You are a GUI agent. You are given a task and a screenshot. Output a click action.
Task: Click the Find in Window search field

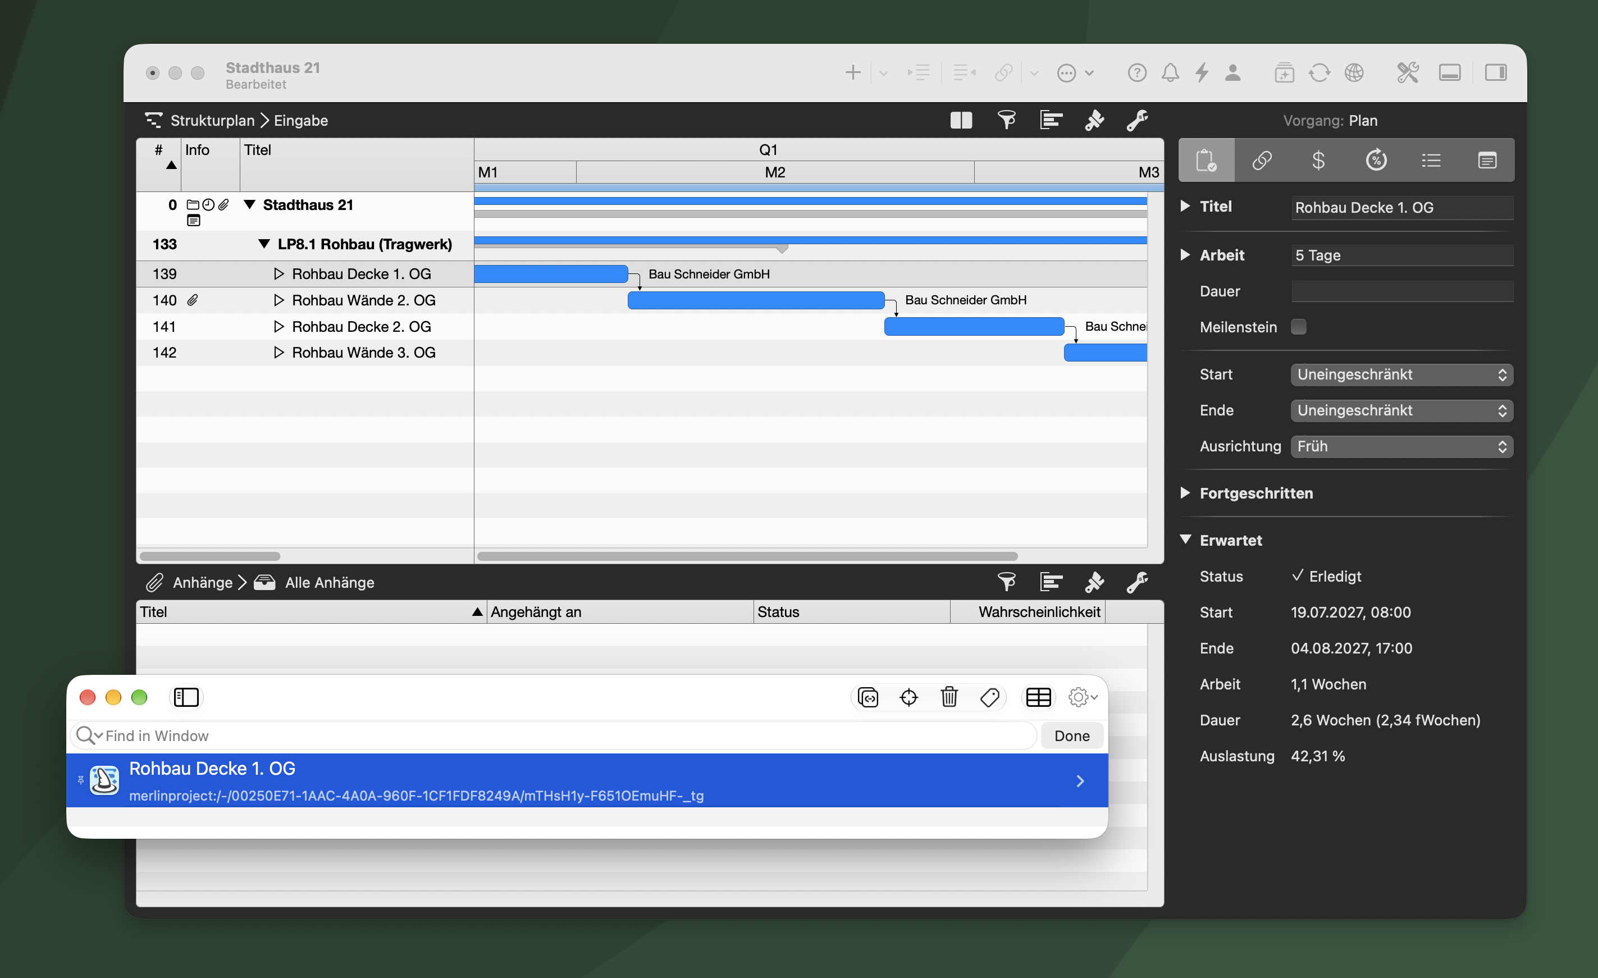[x=553, y=735]
